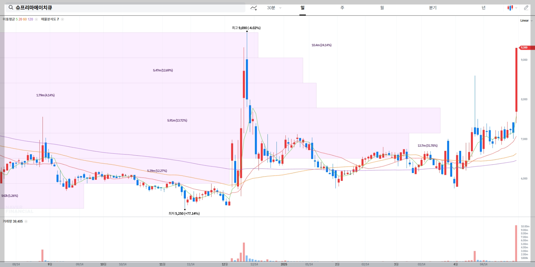Viewport: 535px width, 267px height.
Task: Click the 8,000 price axis label
Action: [524, 99]
